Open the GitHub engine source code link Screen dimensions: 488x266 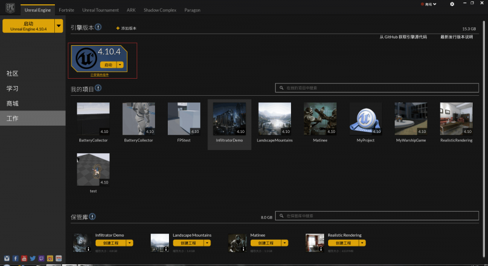click(x=403, y=37)
